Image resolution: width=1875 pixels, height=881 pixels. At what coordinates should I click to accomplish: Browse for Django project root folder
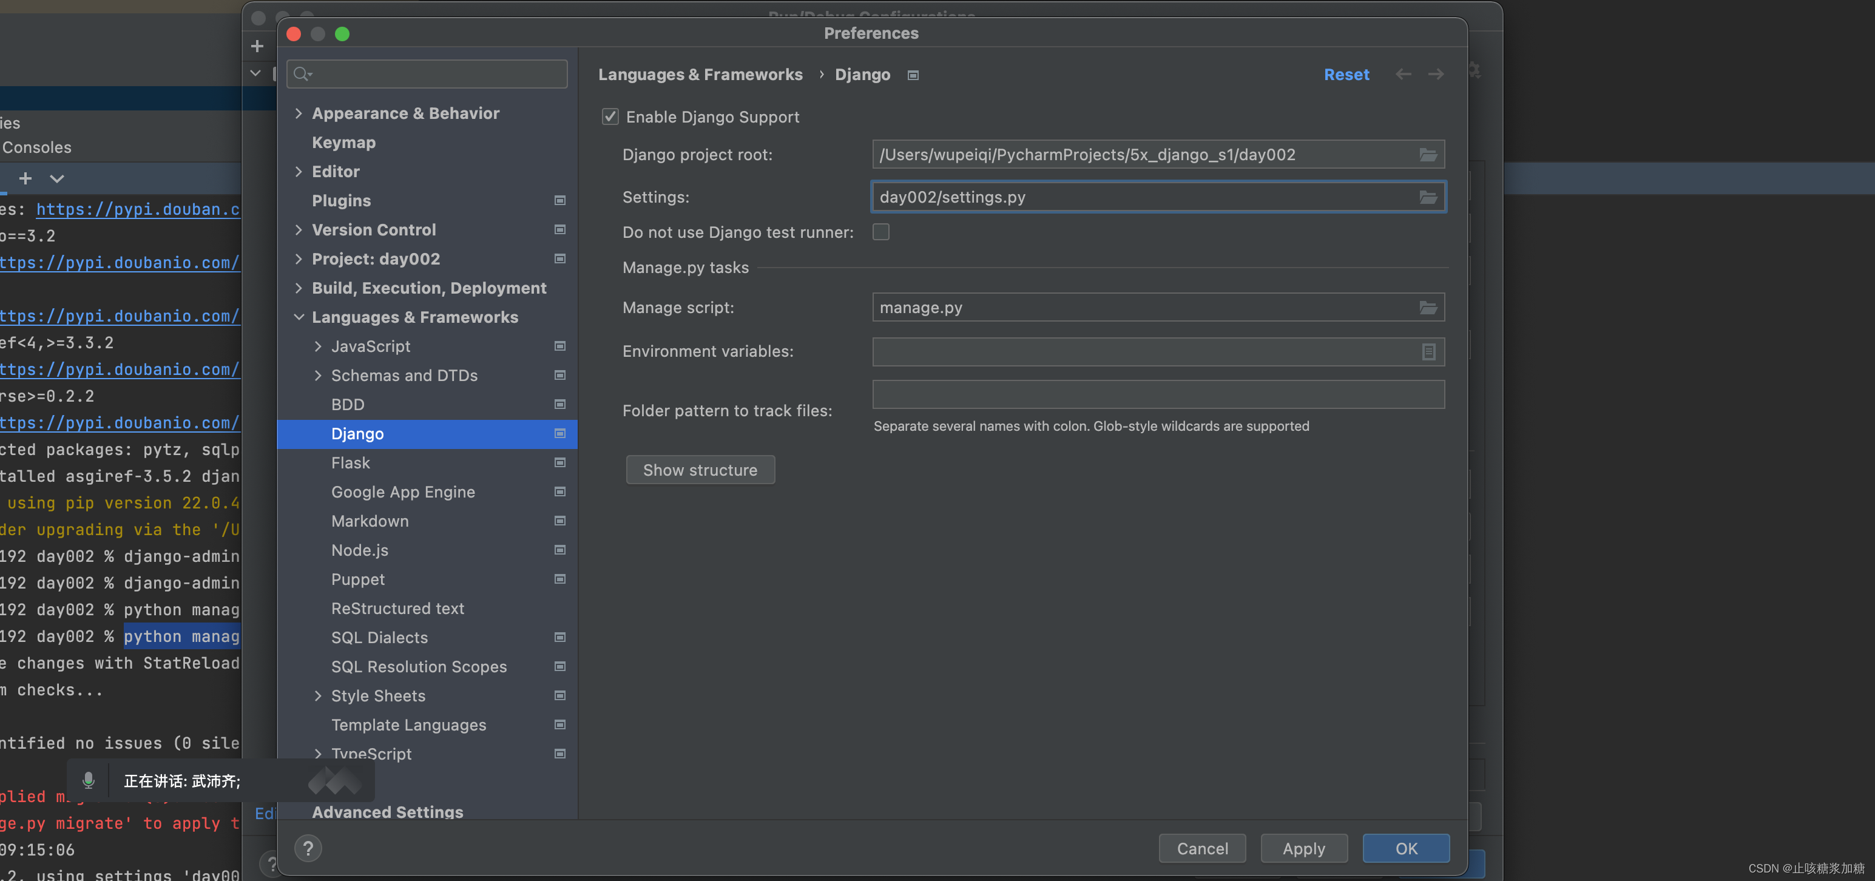coord(1427,154)
